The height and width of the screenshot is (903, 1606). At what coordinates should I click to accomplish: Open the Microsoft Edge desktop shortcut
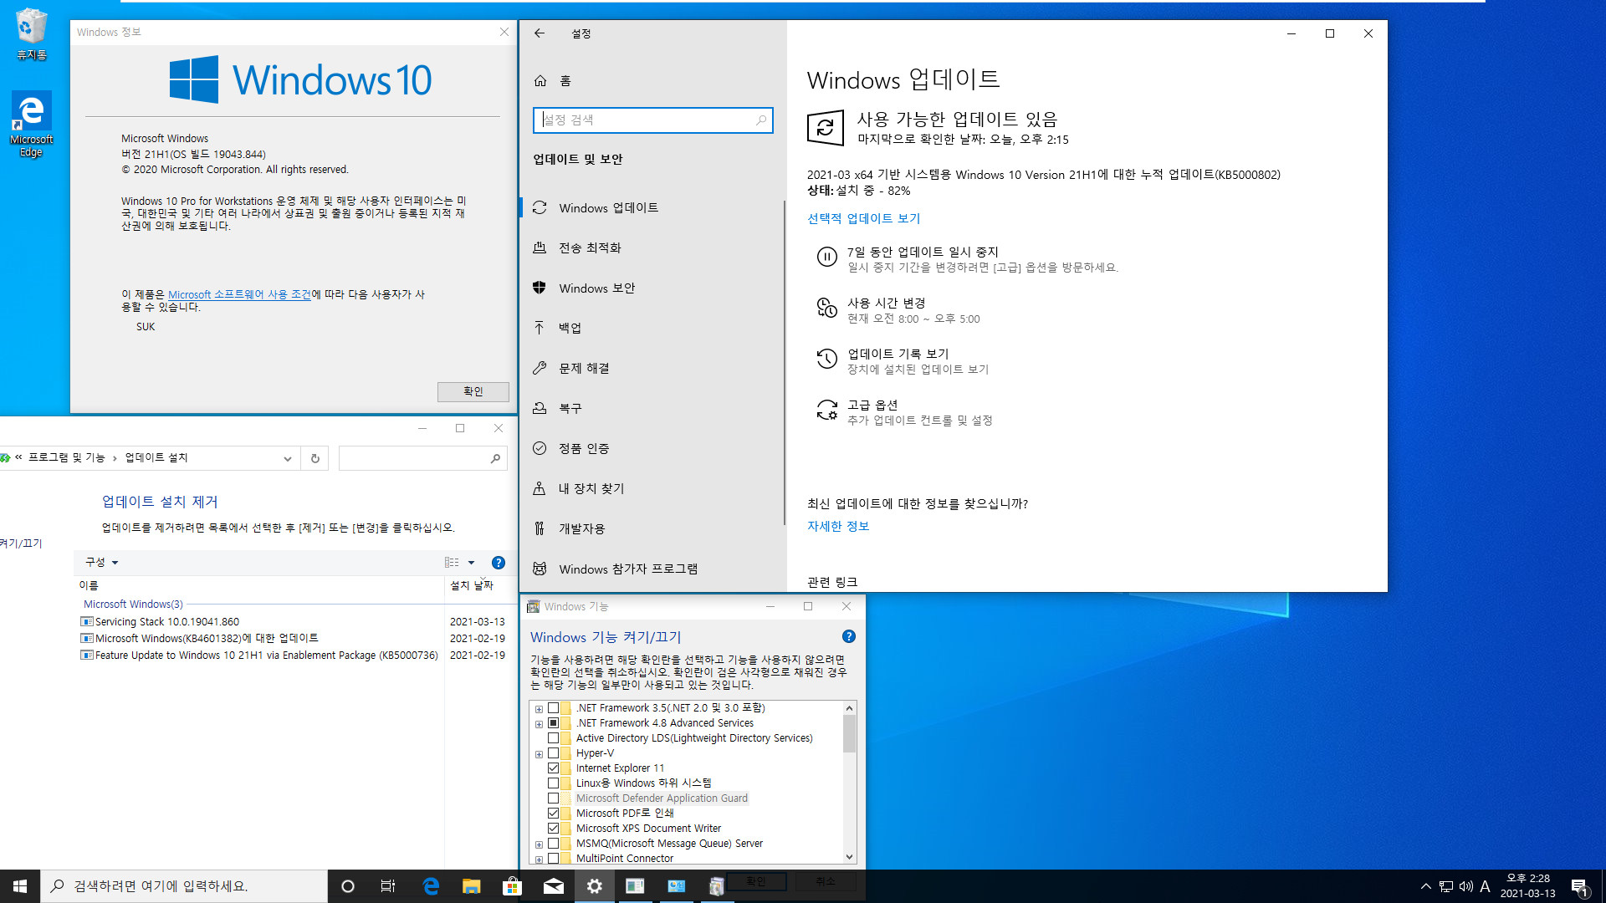tap(32, 124)
